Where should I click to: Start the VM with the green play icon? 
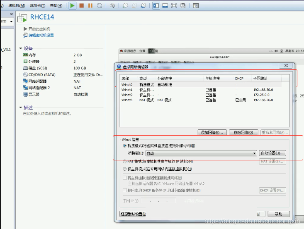coord(72,6)
